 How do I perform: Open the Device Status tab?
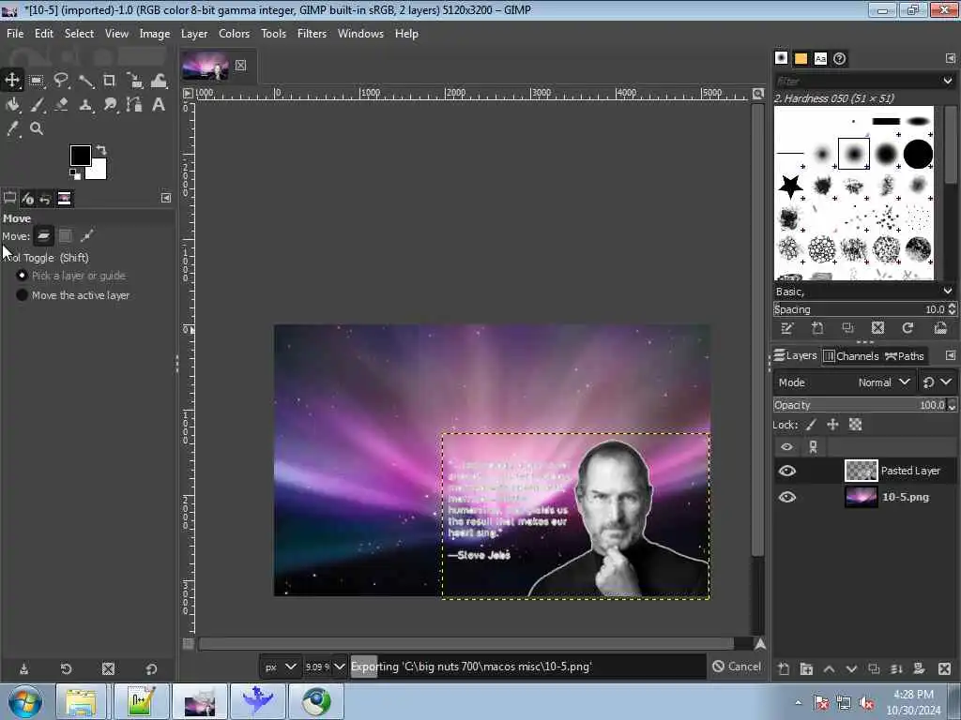[27, 199]
